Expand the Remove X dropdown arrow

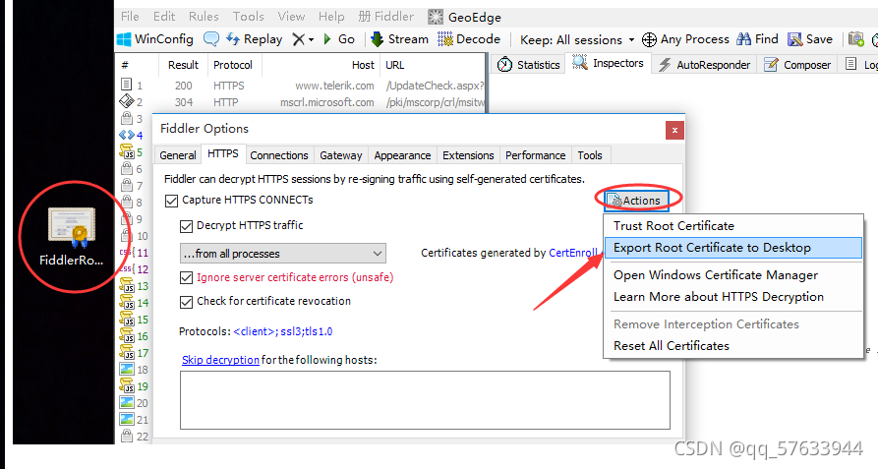click(312, 39)
